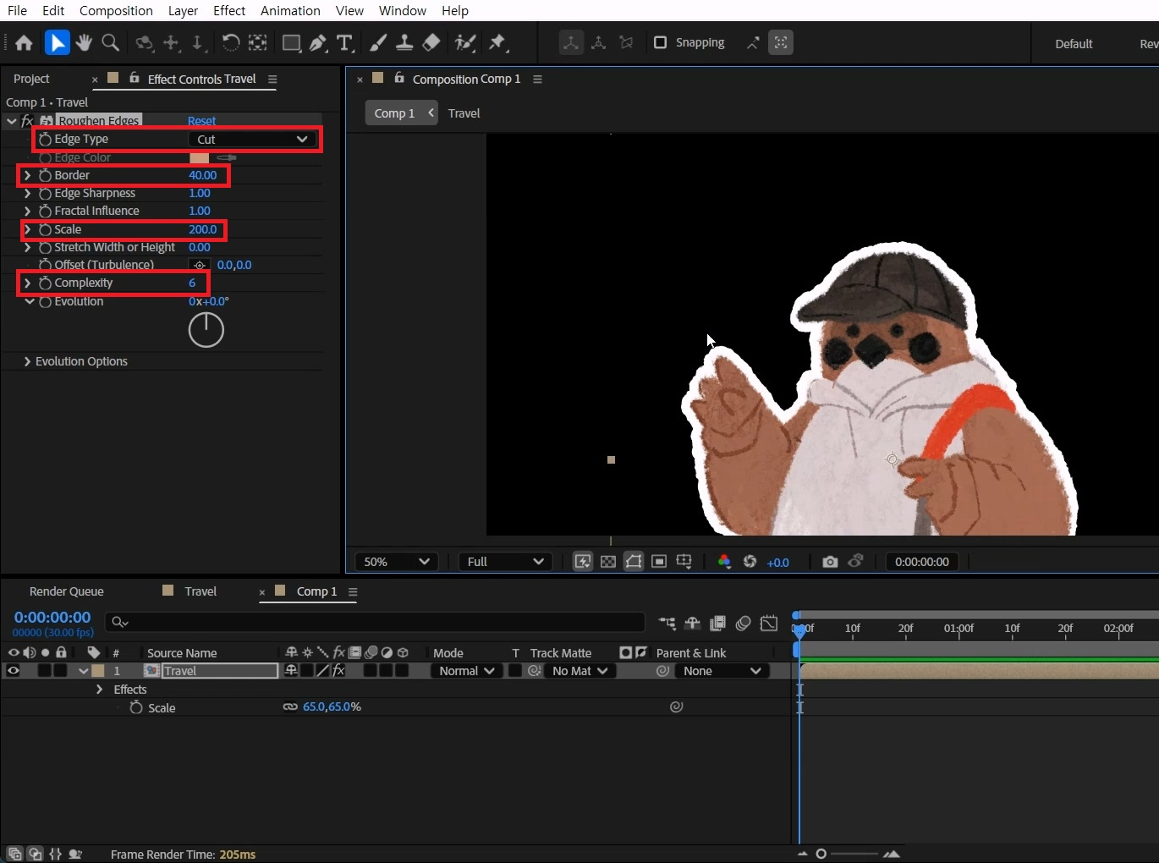The image size is (1159, 863).
Task: Select the Pen tool
Action: coord(318,42)
